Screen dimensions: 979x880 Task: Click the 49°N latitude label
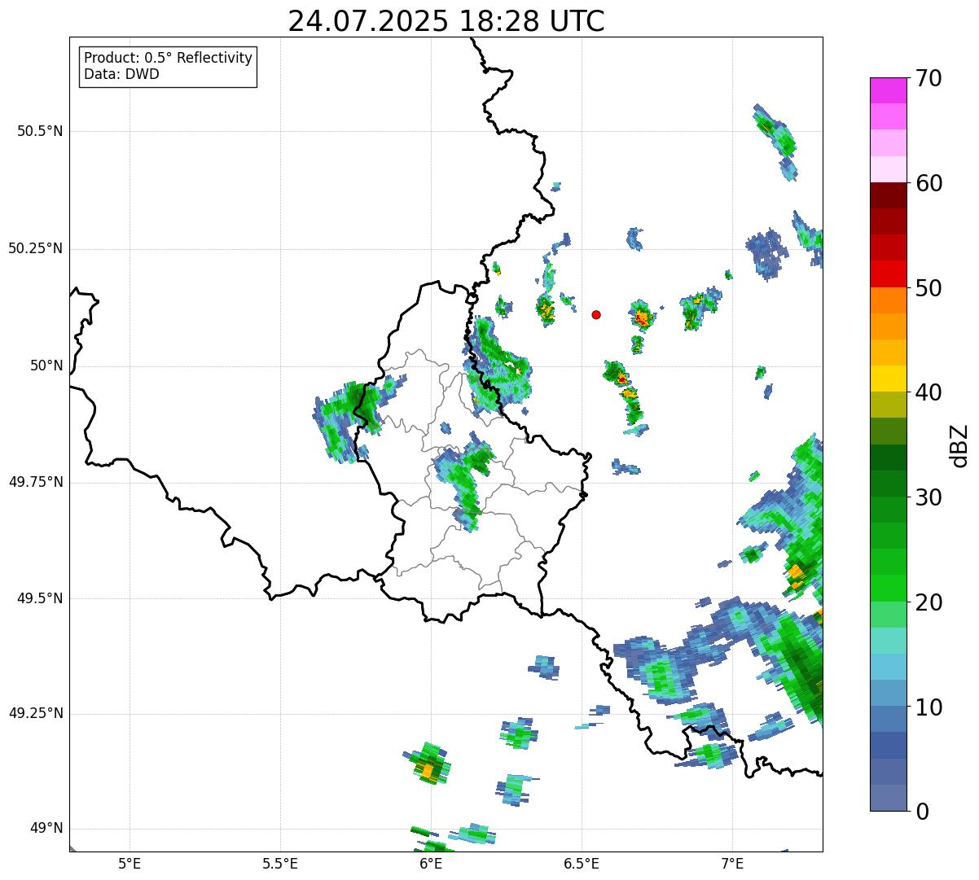(46, 828)
